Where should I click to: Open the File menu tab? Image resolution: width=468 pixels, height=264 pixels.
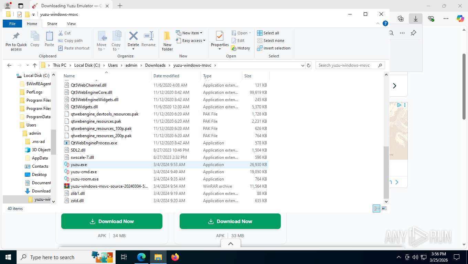pos(12,24)
